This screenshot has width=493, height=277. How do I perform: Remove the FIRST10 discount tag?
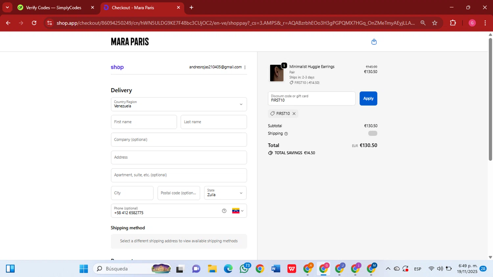(294, 114)
